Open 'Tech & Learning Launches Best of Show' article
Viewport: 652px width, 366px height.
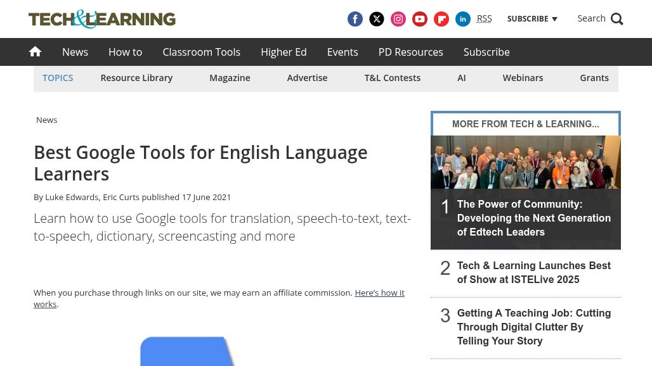coord(534,273)
